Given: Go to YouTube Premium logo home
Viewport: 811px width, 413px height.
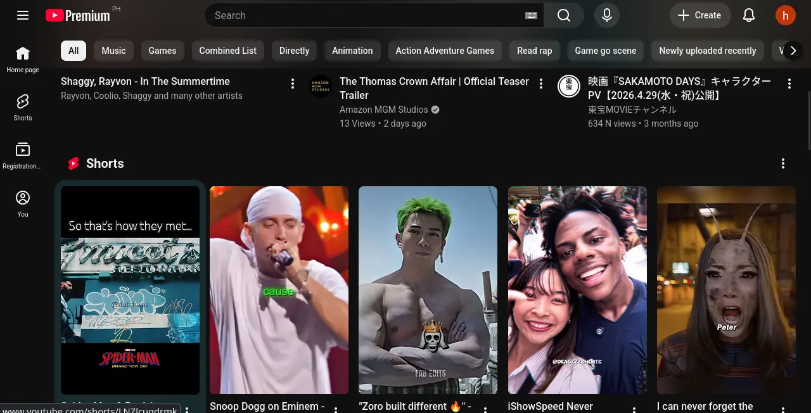Looking at the screenshot, I should click(78, 15).
